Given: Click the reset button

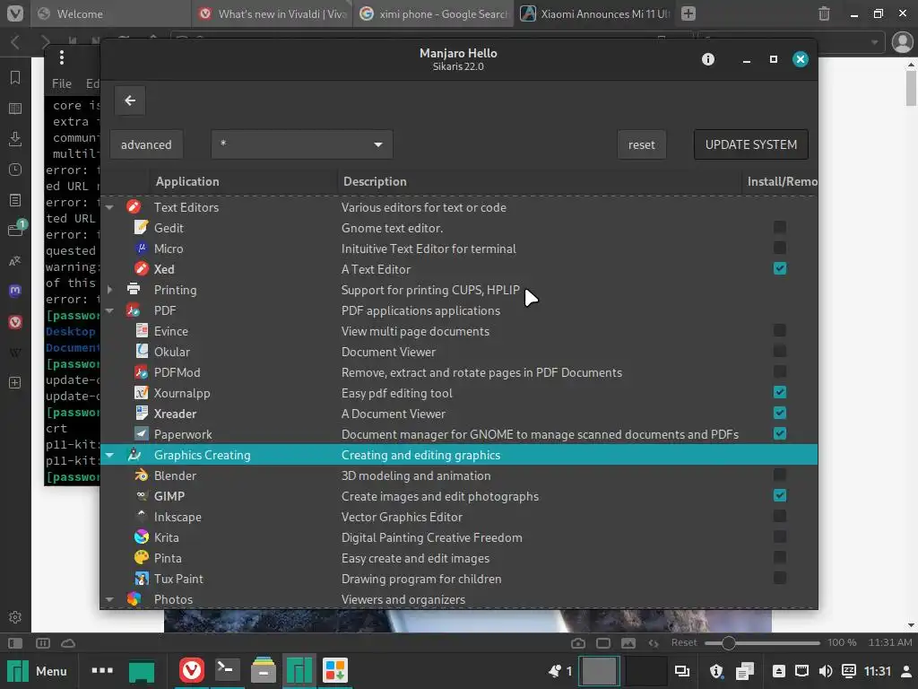Looking at the screenshot, I should click(x=642, y=144).
